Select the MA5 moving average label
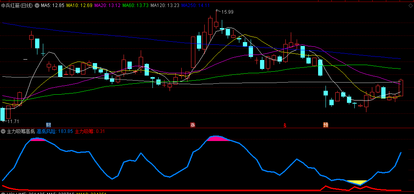The height and width of the screenshot is (194, 414). [53, 6]
